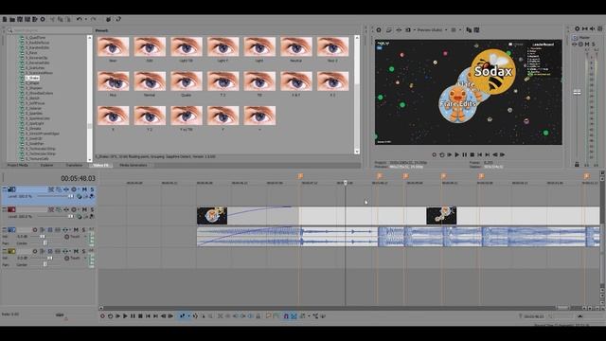Solo the red video track
Screen dimensions: 606x341
point(92,209)
